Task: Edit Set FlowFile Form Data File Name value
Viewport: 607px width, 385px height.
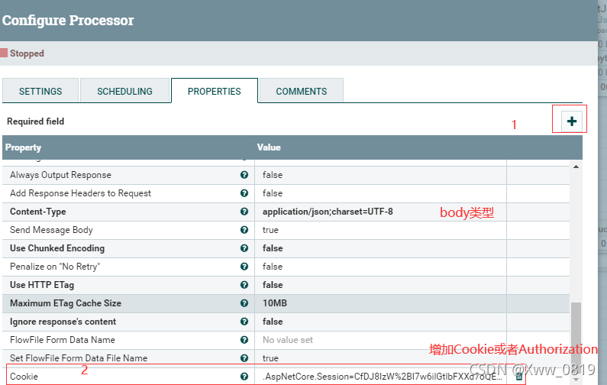Action: point(380,358)
